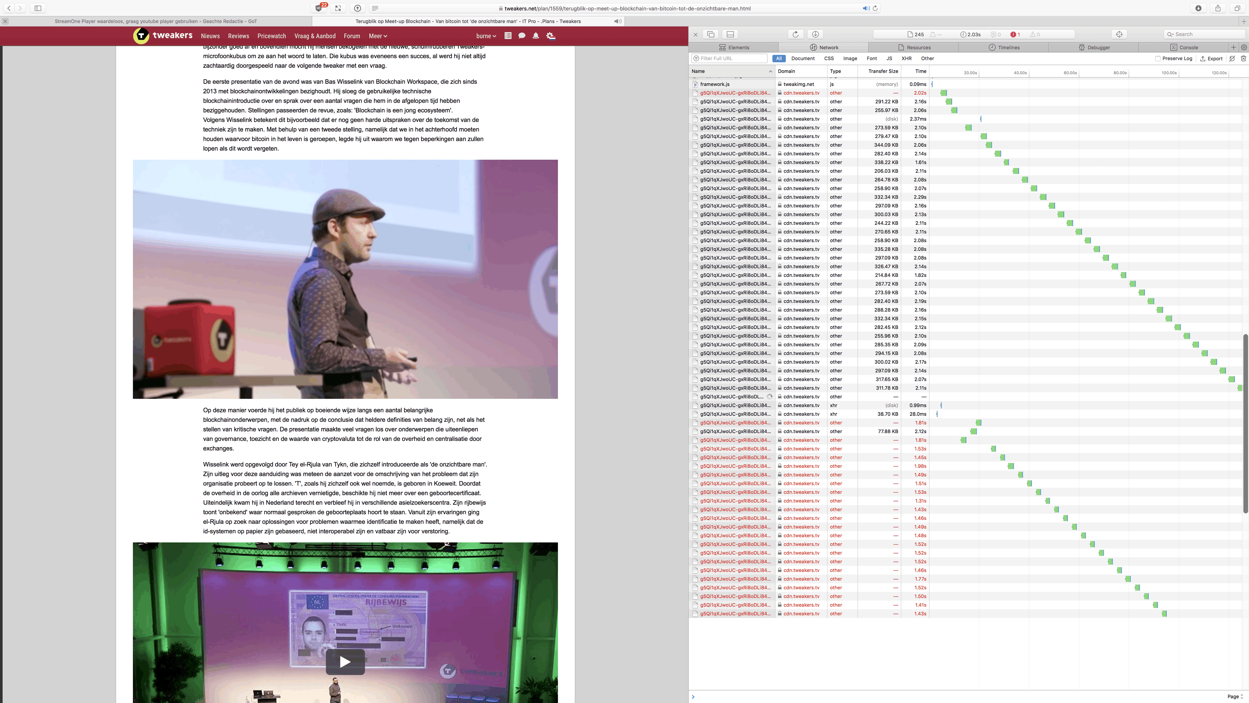This screenshot has width=1249, height=703.
Task: Open Tweakers notifications bell
Action: [536, 36]
